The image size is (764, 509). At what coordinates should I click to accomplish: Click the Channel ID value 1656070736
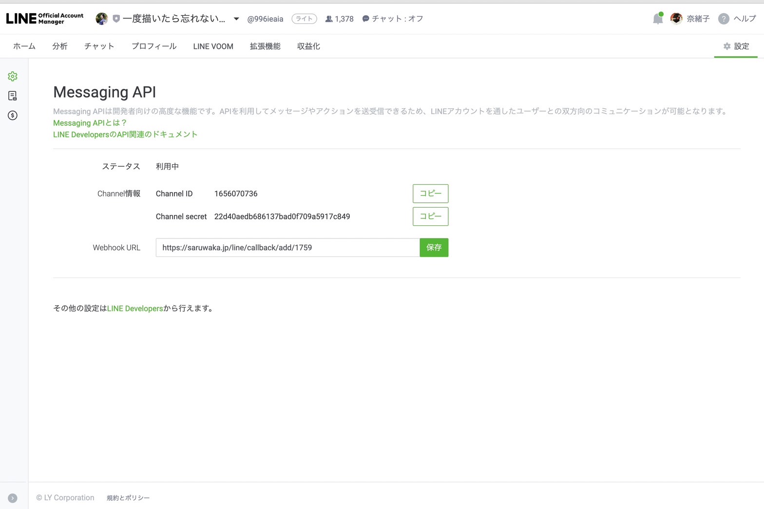coord(236,194)
